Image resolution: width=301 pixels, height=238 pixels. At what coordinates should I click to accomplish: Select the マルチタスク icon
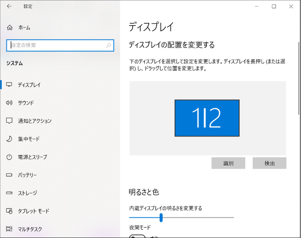coord(9,229)
